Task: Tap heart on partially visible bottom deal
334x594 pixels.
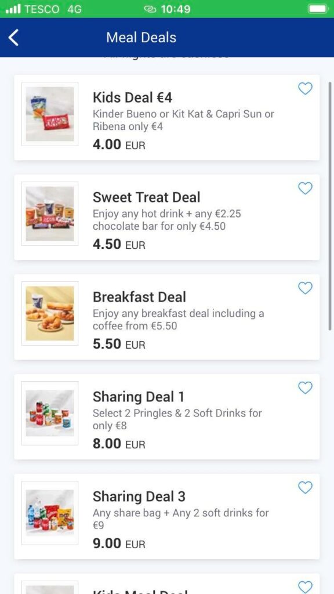Action: (x=305, y=586)
